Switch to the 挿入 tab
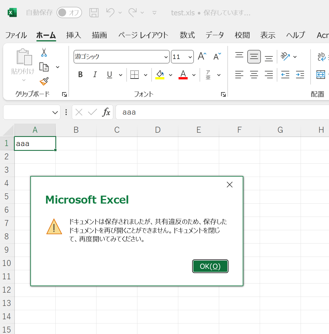329x334 pixels. [74, 35]
